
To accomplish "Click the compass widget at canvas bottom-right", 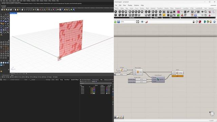I will 212,114.
